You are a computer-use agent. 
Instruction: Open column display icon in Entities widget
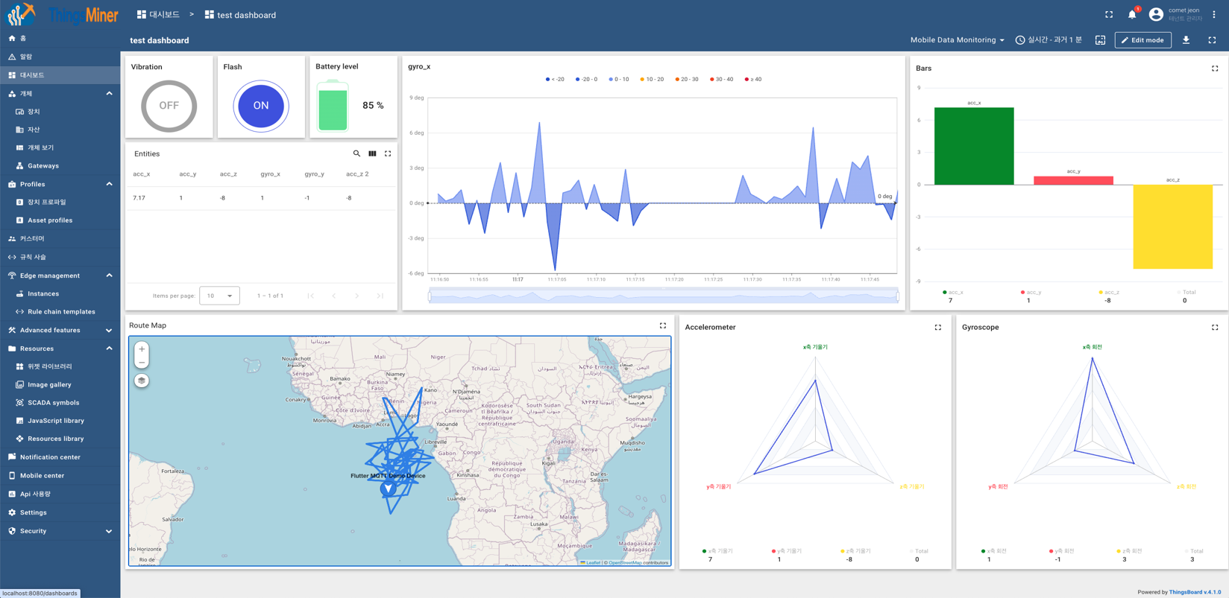[x=372, y=153]
